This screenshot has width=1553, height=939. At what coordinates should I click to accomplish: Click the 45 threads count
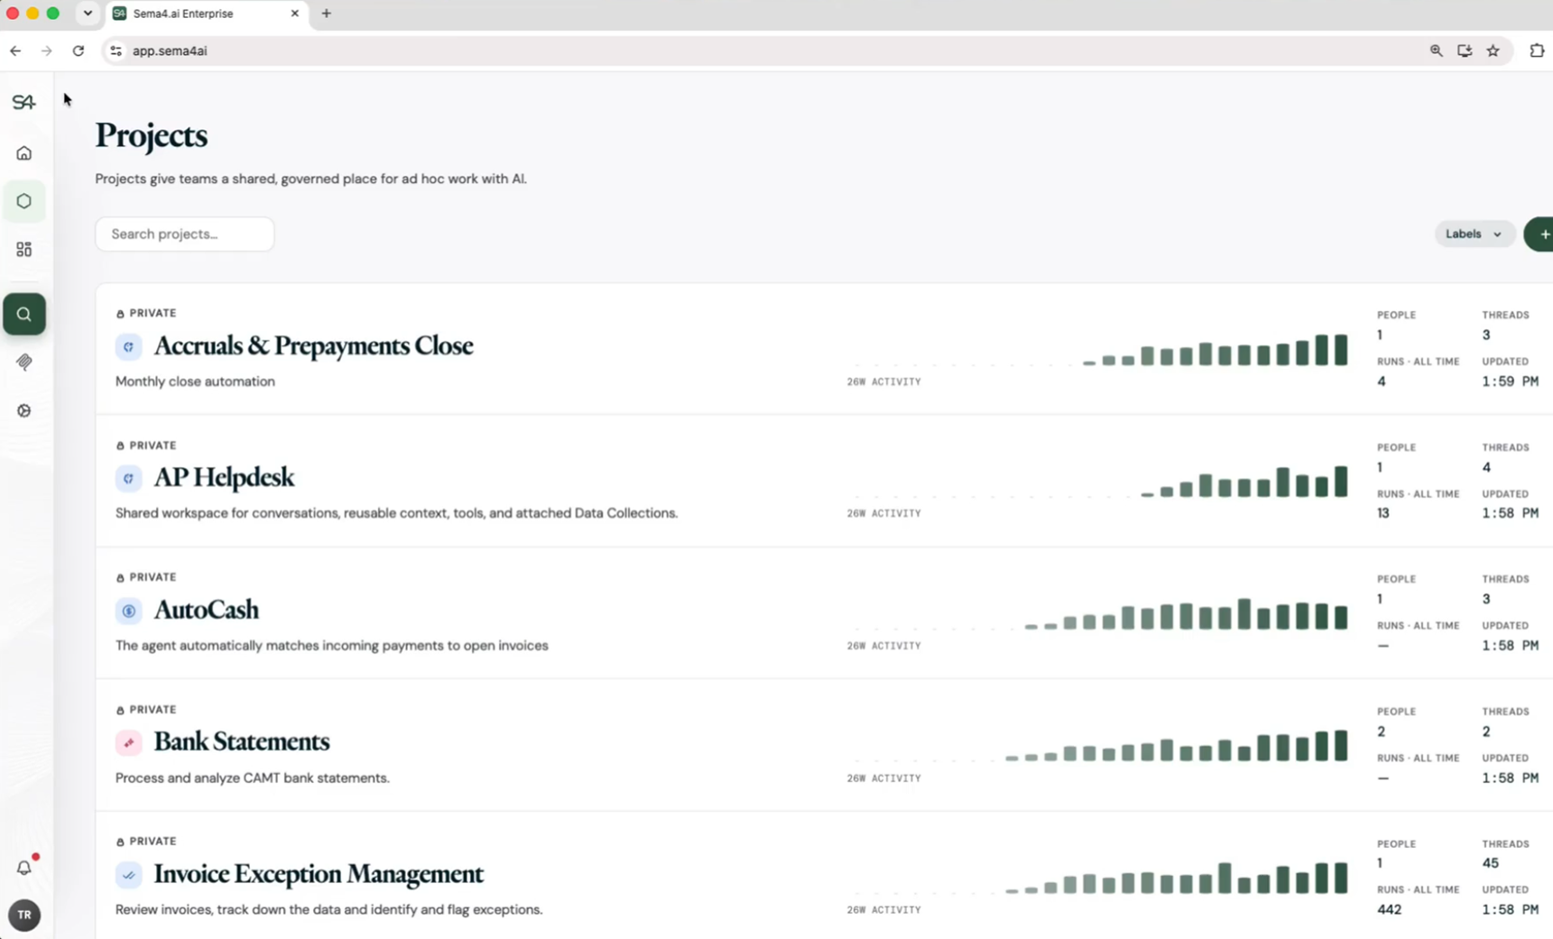coord(1491,863)
